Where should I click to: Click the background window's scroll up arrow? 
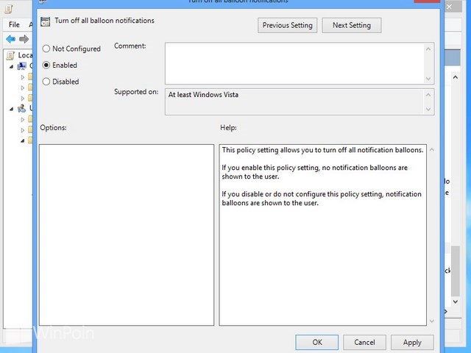[x=456, y=77]
